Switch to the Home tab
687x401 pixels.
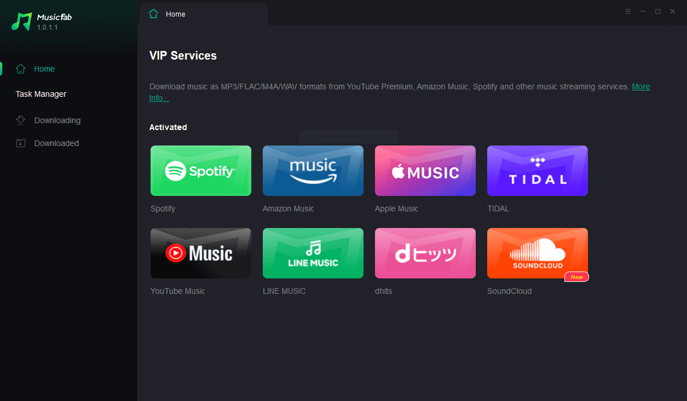204,14
